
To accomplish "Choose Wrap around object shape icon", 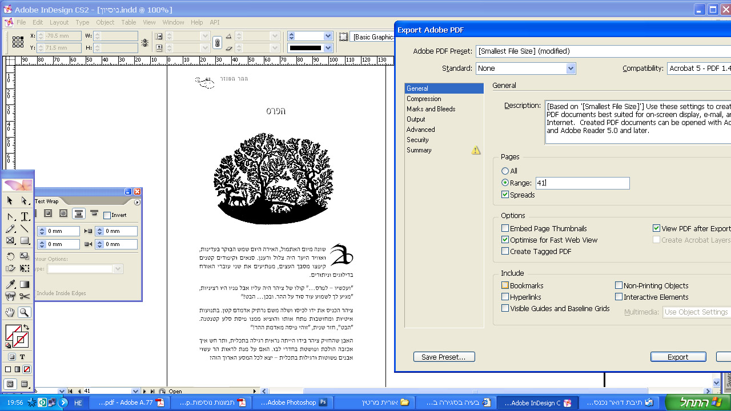I will click(x=63, y=214).
